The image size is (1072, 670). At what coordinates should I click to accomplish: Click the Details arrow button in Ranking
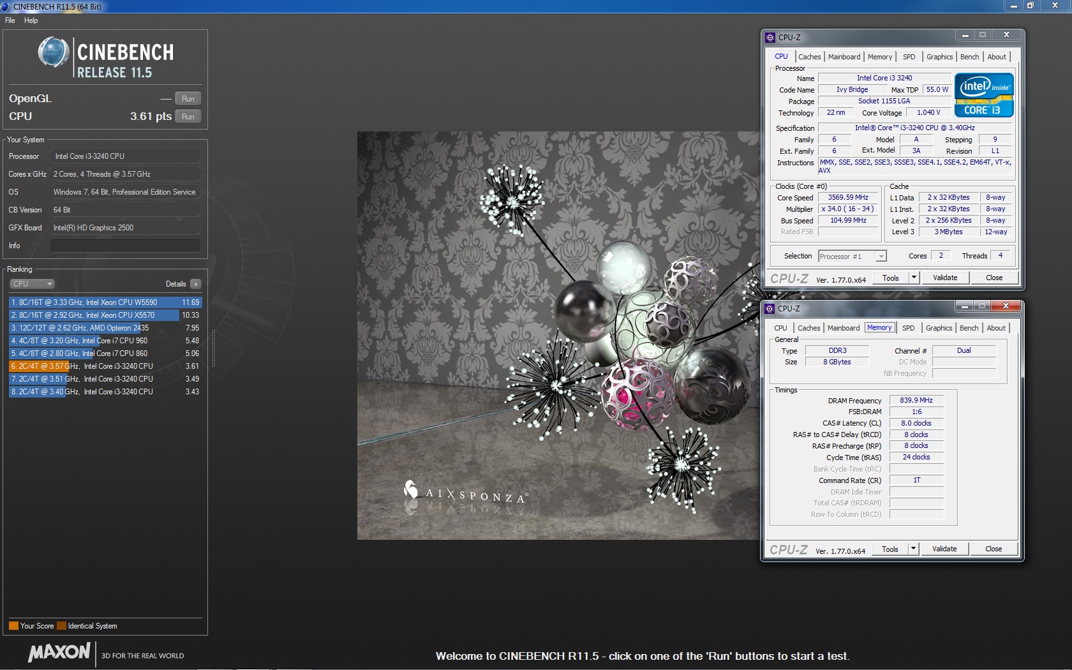pos(196,284)
